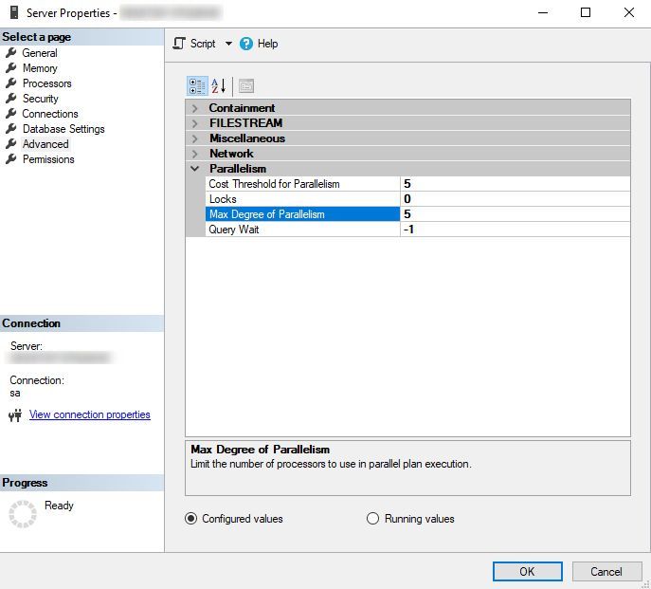Click the Categorized view icon in property grid
Screen dimensions: 651x589
click(197, 86)
